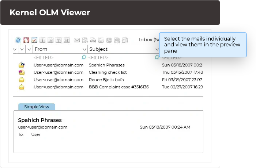
Task: Expand the second column header chevron
Action: click(x=22, y=49)
